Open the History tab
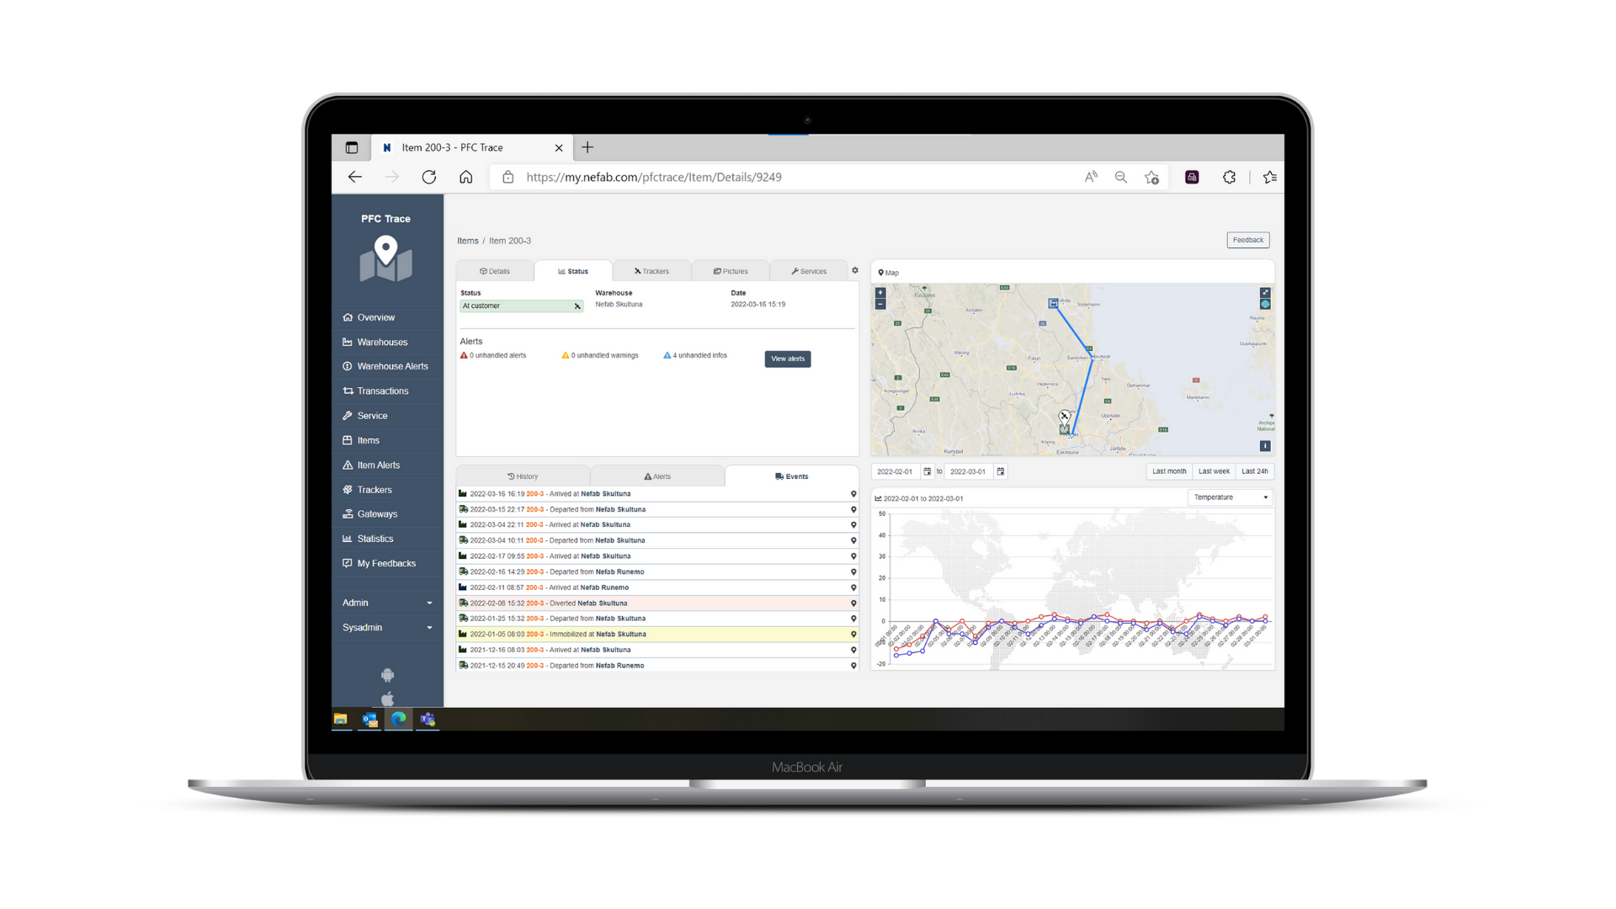This screenshot has height=909, width=1616. 523,476
